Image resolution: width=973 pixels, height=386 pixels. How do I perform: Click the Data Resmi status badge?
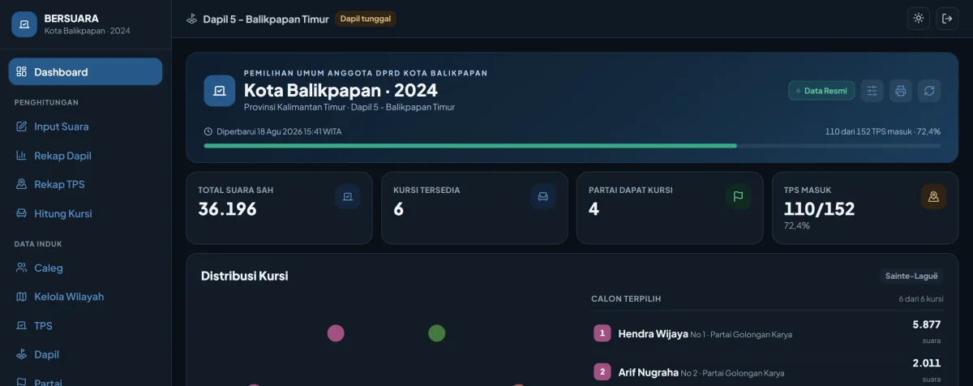(x=821, y=91)
